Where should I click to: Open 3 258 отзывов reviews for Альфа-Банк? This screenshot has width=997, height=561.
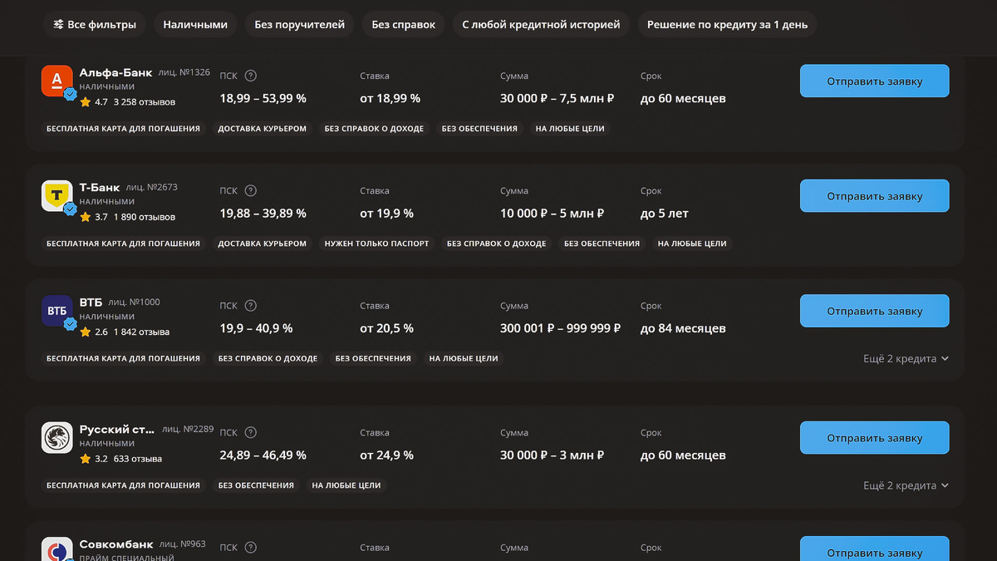[145, 102]
